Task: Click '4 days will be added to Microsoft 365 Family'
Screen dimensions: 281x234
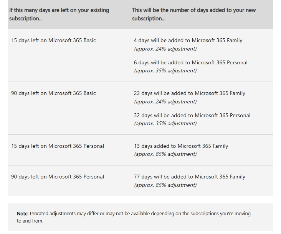Action: (188, 40)
